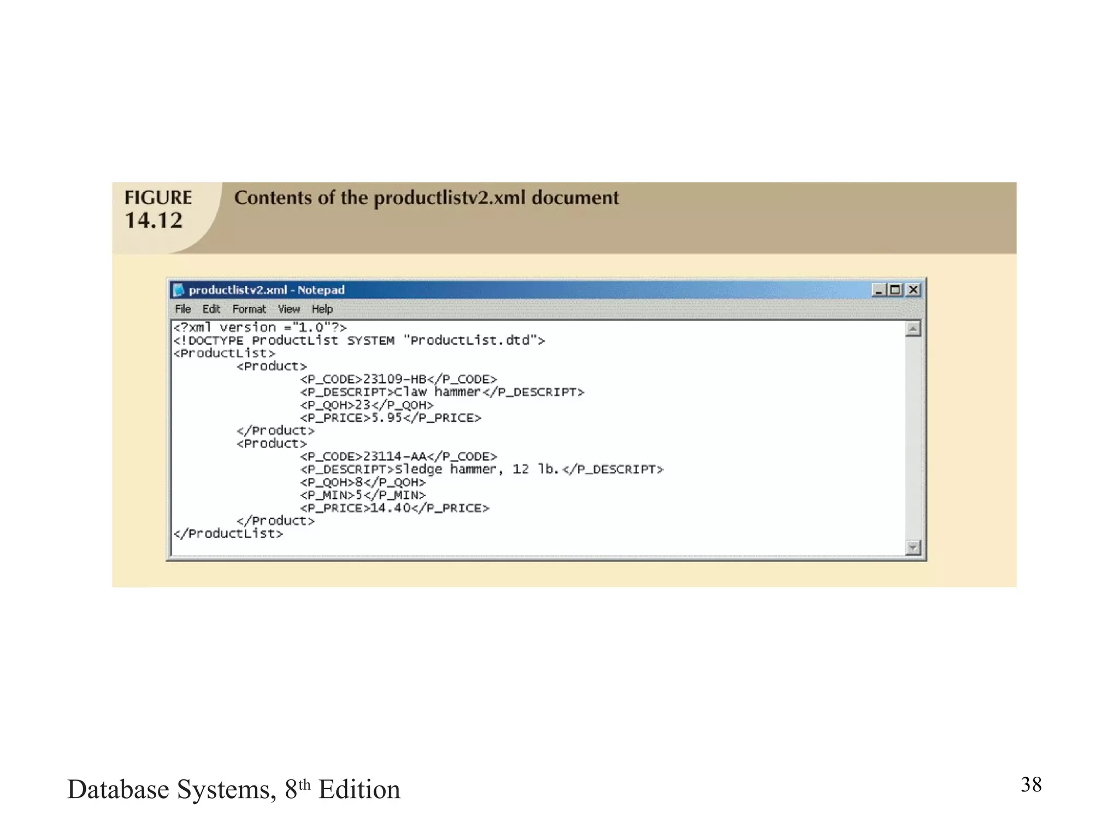
Task: Click the Notepad document icon in title bar
Action: 179,289
